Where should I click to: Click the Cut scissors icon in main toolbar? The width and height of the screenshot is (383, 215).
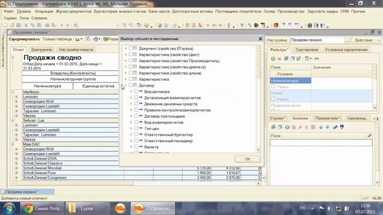(26, 25)
